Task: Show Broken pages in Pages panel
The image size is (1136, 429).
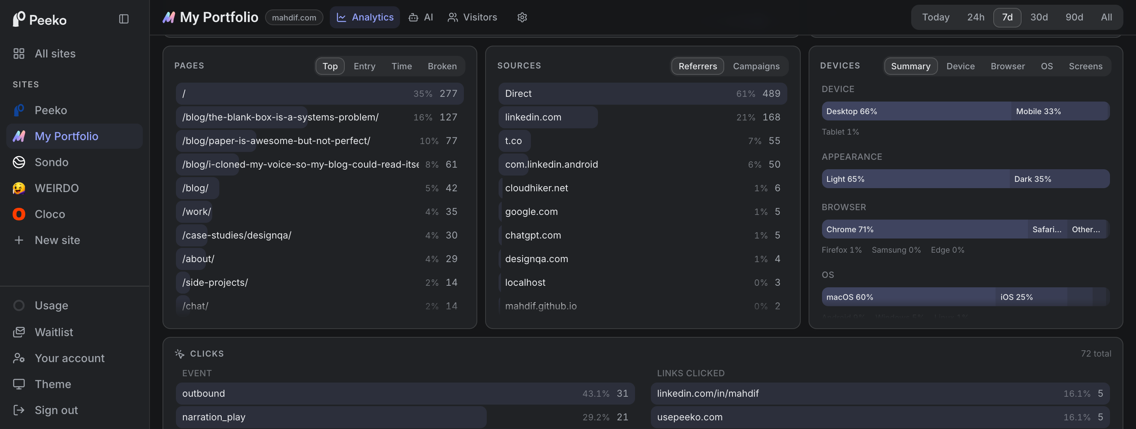Action: pyautogui.click(x=442, y=66)
